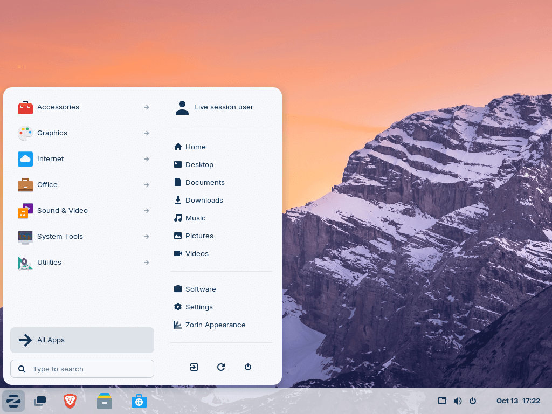Select Graphics in the app categories
Screen dimensions: 552x414
[x=82, y=133]
